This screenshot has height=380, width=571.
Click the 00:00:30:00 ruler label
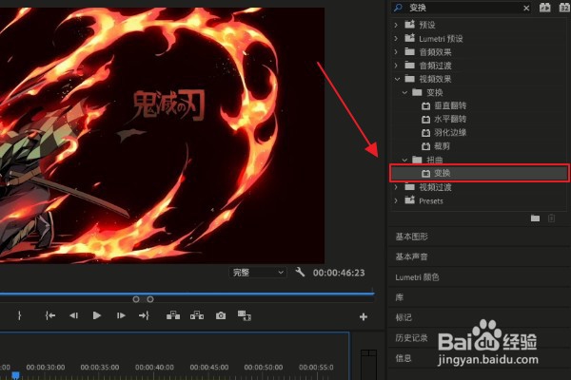coord(46,368)
